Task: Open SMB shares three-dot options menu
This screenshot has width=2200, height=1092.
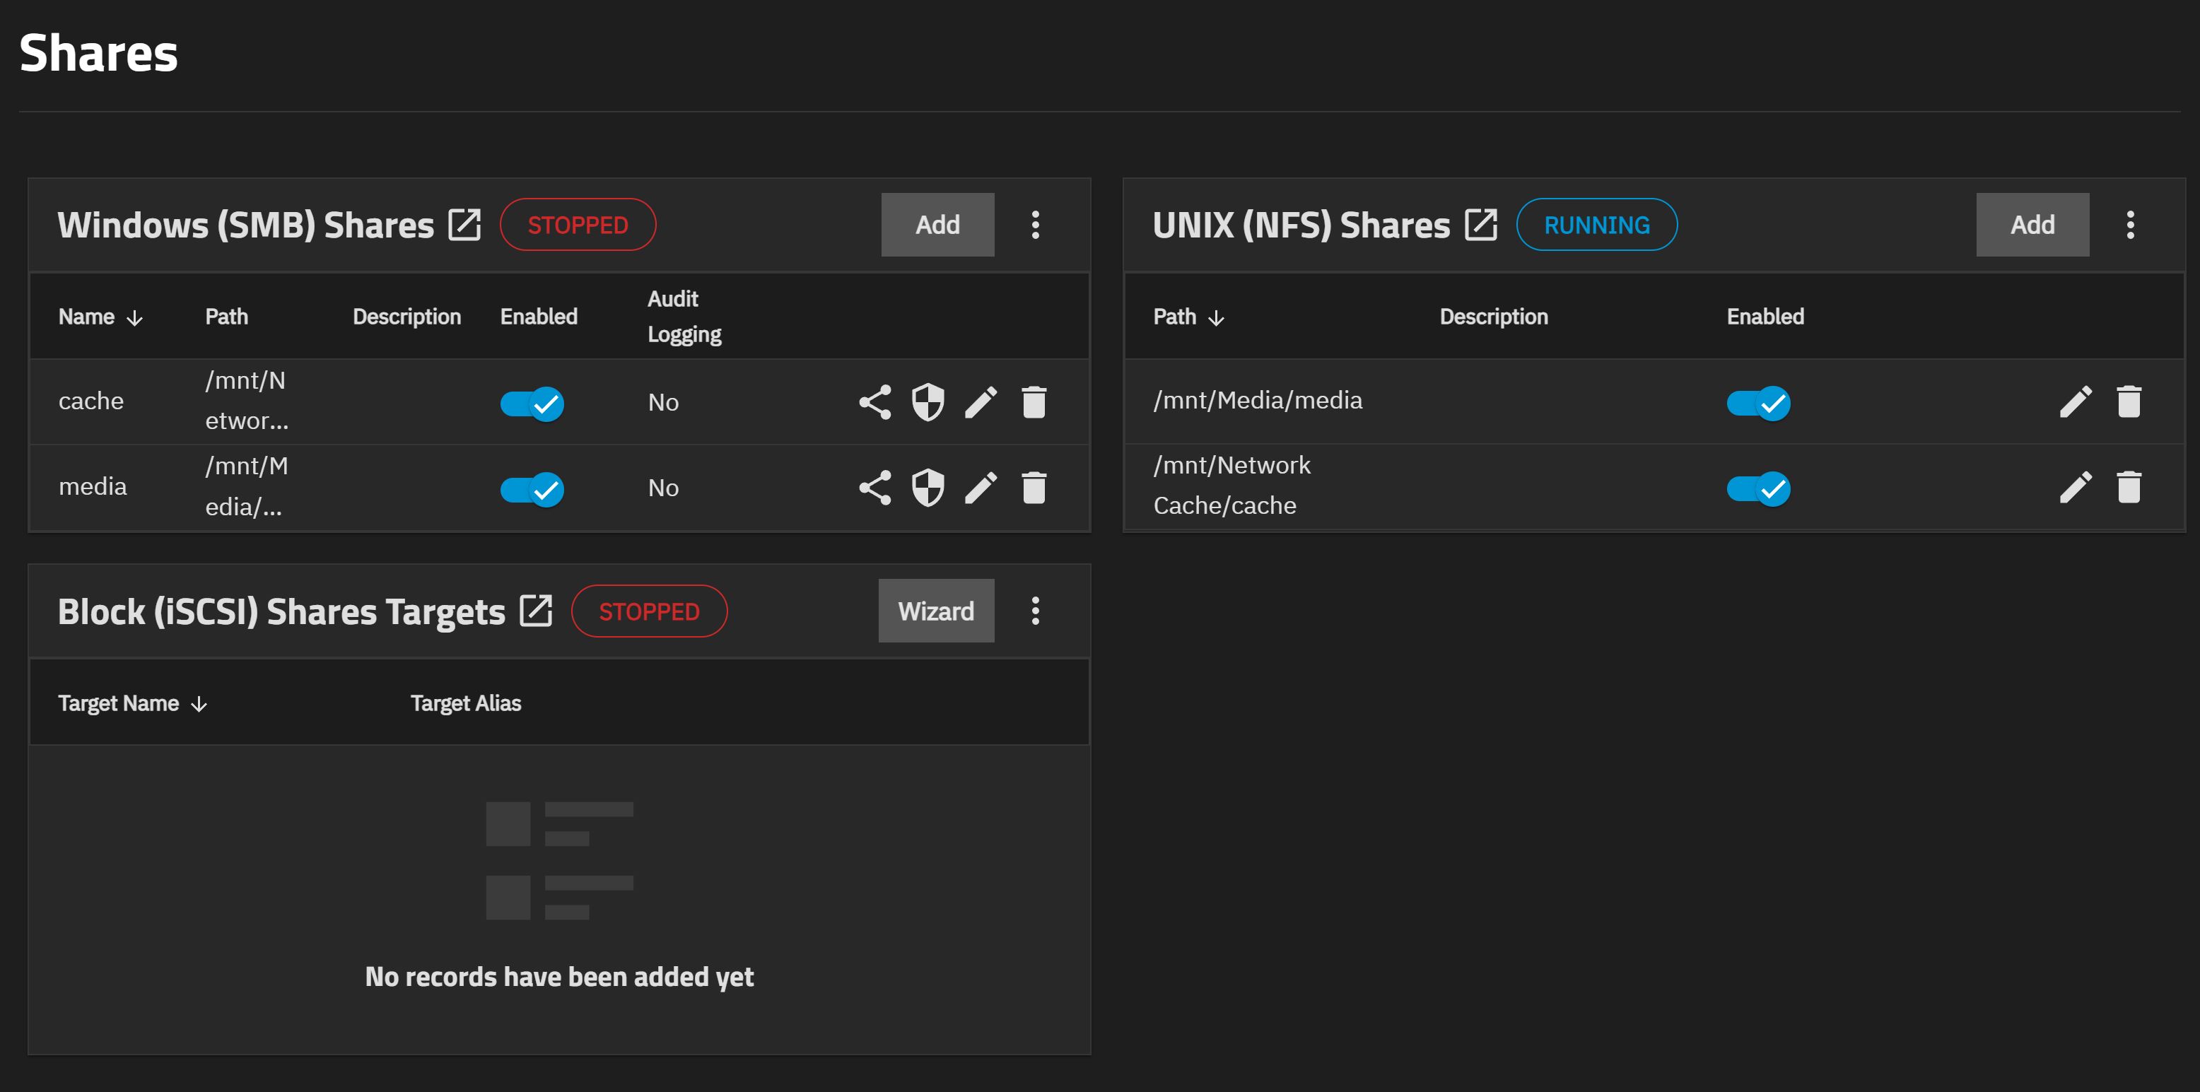Action: [x=1035, y=225]
